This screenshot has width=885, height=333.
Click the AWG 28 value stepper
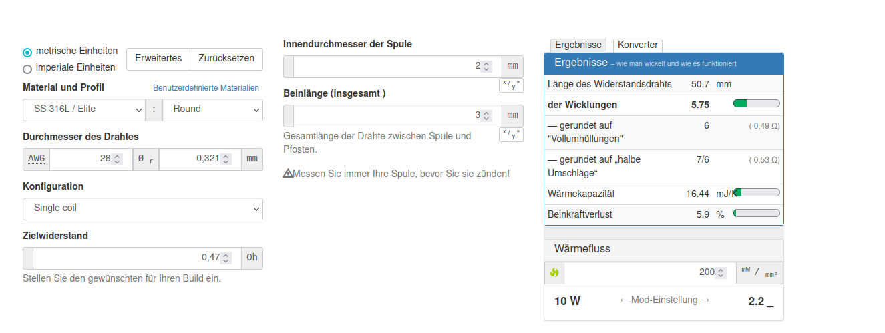click(117, 159)
